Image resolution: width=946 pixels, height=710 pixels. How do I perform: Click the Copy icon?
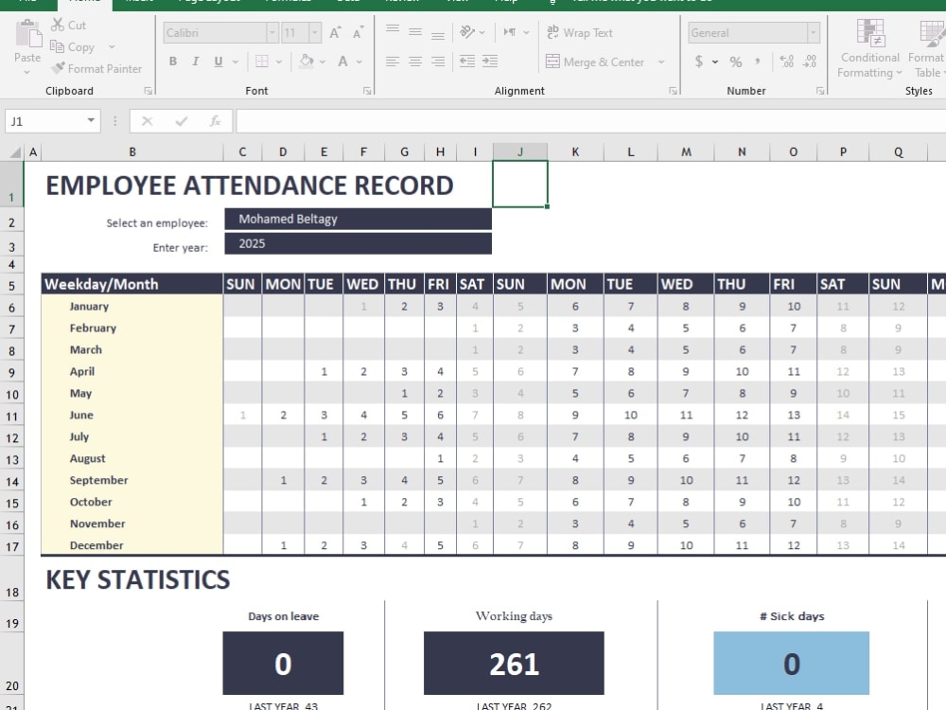(58, 46)
